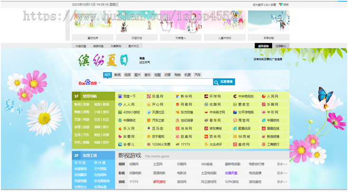Screen dimensions: 348x192
Task: Click inside the Baidu search input field
Action: point(158,82)
